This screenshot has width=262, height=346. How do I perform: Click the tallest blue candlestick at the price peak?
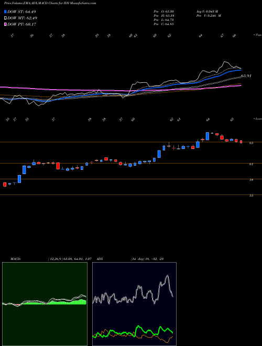[x=208, y=136]
